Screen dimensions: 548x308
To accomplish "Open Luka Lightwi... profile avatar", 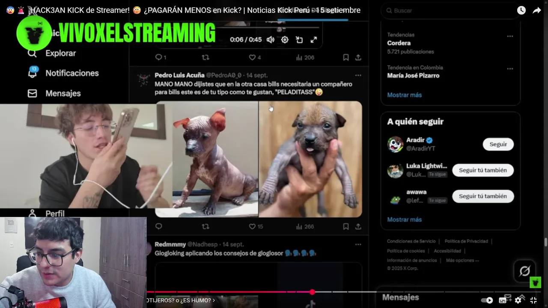I will pyautogui.click(x=395, y=170).
